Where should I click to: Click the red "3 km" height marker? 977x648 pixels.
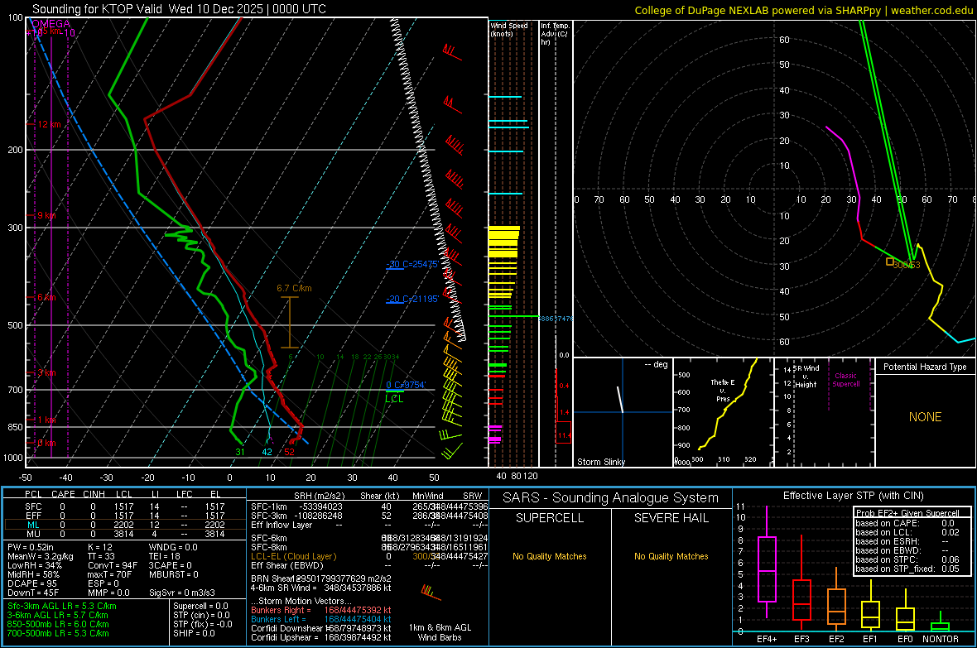tap(46, 372)
